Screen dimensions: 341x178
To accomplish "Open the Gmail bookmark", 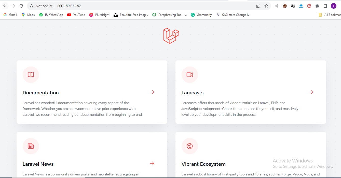I will point(10,15).
